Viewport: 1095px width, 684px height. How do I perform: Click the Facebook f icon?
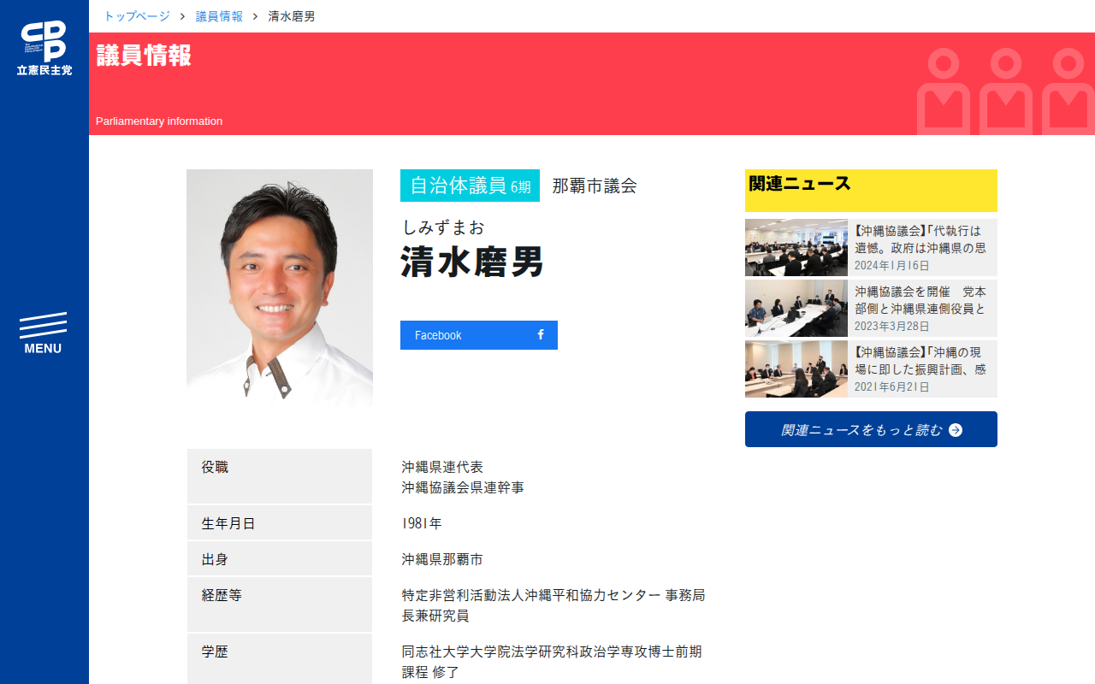coord(541,335)
